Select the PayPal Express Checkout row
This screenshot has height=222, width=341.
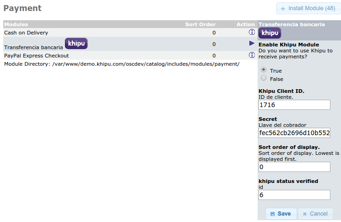tap(130, 56)
